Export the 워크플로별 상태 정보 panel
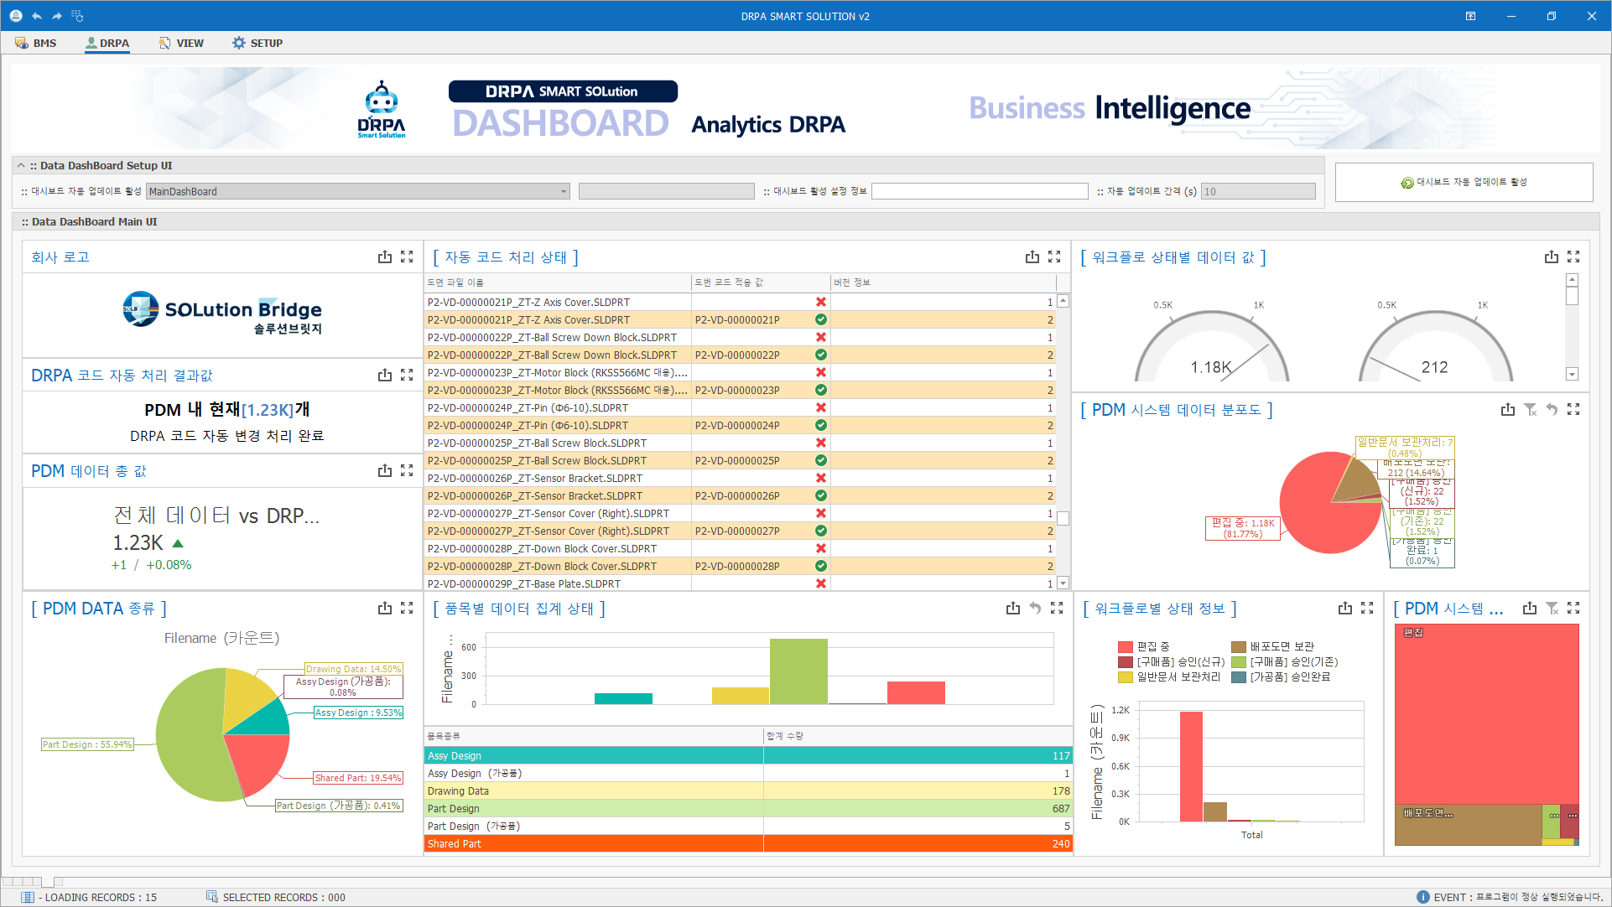The image size is (1612, 907). (1345, 609)
